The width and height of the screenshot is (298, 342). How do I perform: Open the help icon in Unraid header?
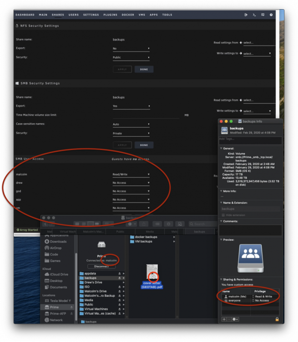271,15
